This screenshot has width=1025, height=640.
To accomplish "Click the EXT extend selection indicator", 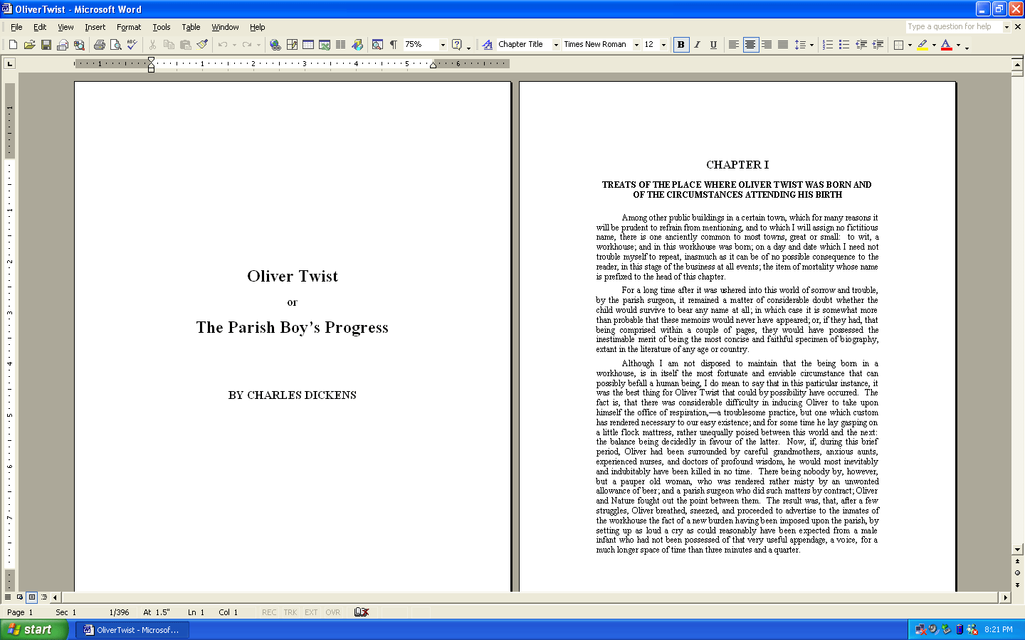I will [x=311, y=612].
